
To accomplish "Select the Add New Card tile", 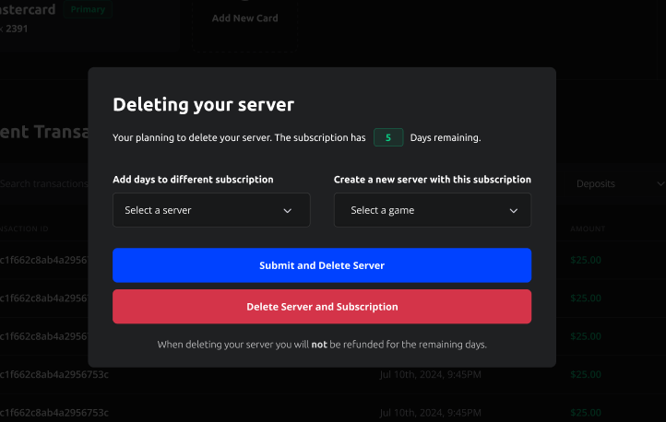I will pyautogui.click(x=244, y=18).
